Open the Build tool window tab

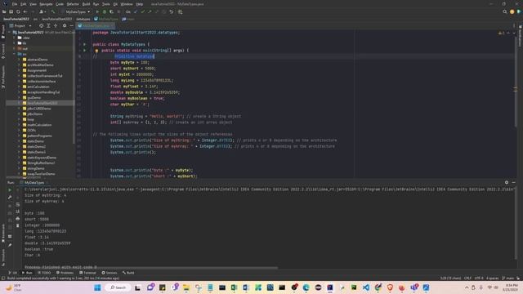[x=128, y=273]
